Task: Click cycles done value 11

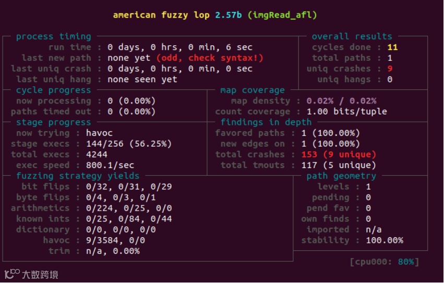Action: point(392,47)
